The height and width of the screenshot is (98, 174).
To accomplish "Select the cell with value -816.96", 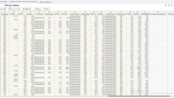I will pyautogui.click(x=13, y=38).
